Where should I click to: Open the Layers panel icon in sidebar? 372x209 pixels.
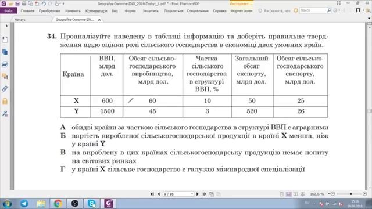[5, 64]
